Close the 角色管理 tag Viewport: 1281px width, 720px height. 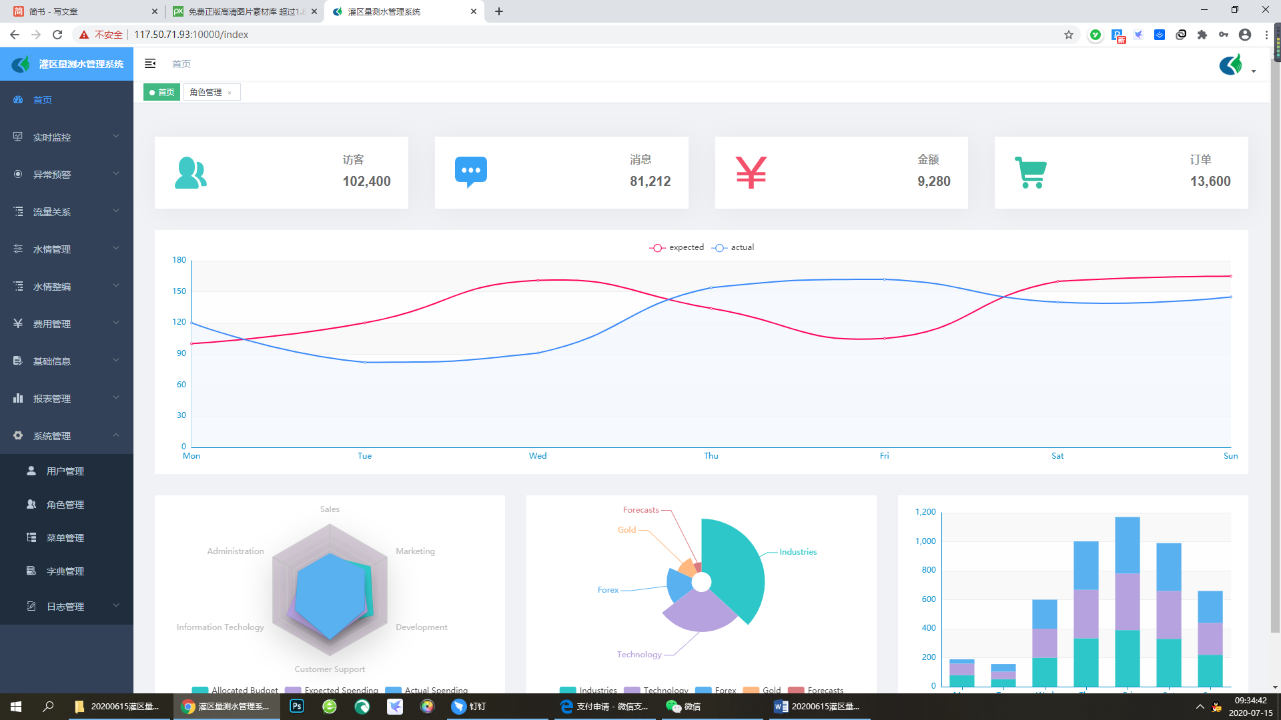coord(230,93)
